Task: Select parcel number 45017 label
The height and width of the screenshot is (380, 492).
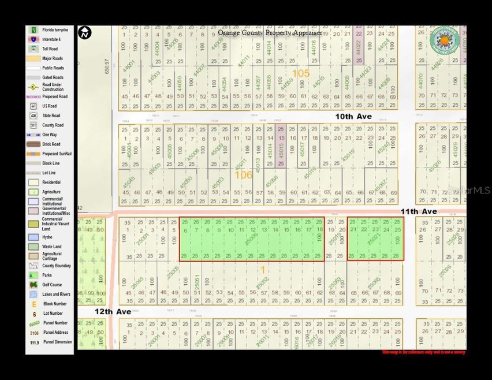Action: tap(302, 150)
